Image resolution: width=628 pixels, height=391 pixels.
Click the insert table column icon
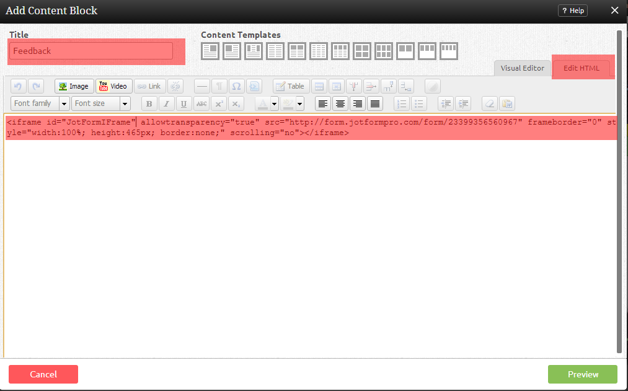point(353,86)
